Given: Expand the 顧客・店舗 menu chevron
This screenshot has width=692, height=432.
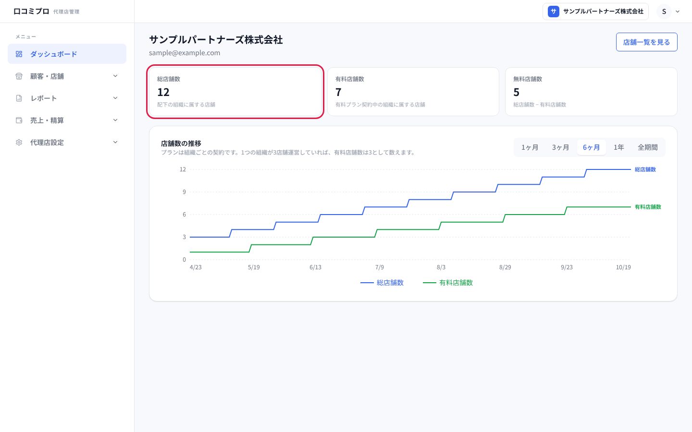Looking at the screenshot, I should point(115,76).
